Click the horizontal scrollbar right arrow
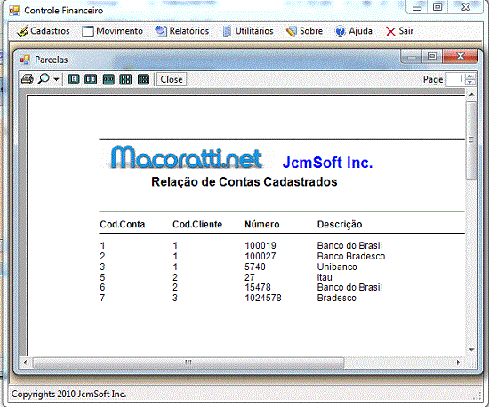The width and height of the screenshot is (489, 407). coord(458,363)
